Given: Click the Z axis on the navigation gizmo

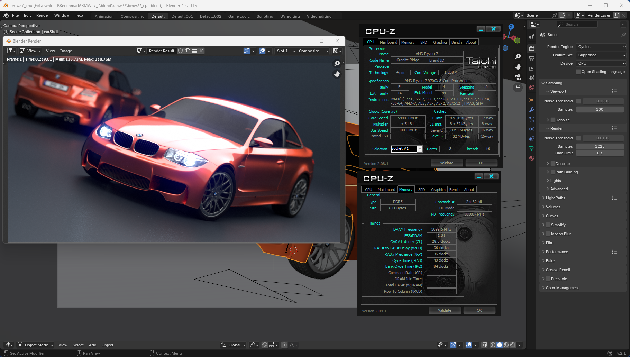Looking at the screenshot, I should click(511, 27).
